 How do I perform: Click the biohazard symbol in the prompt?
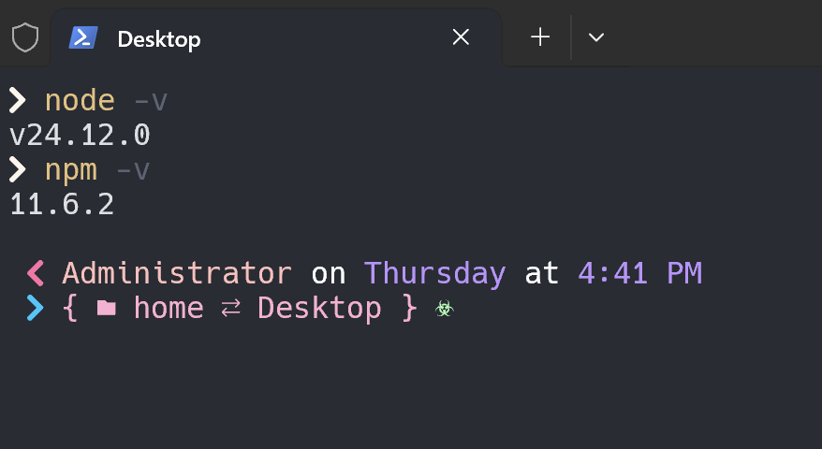click(444, 309)
